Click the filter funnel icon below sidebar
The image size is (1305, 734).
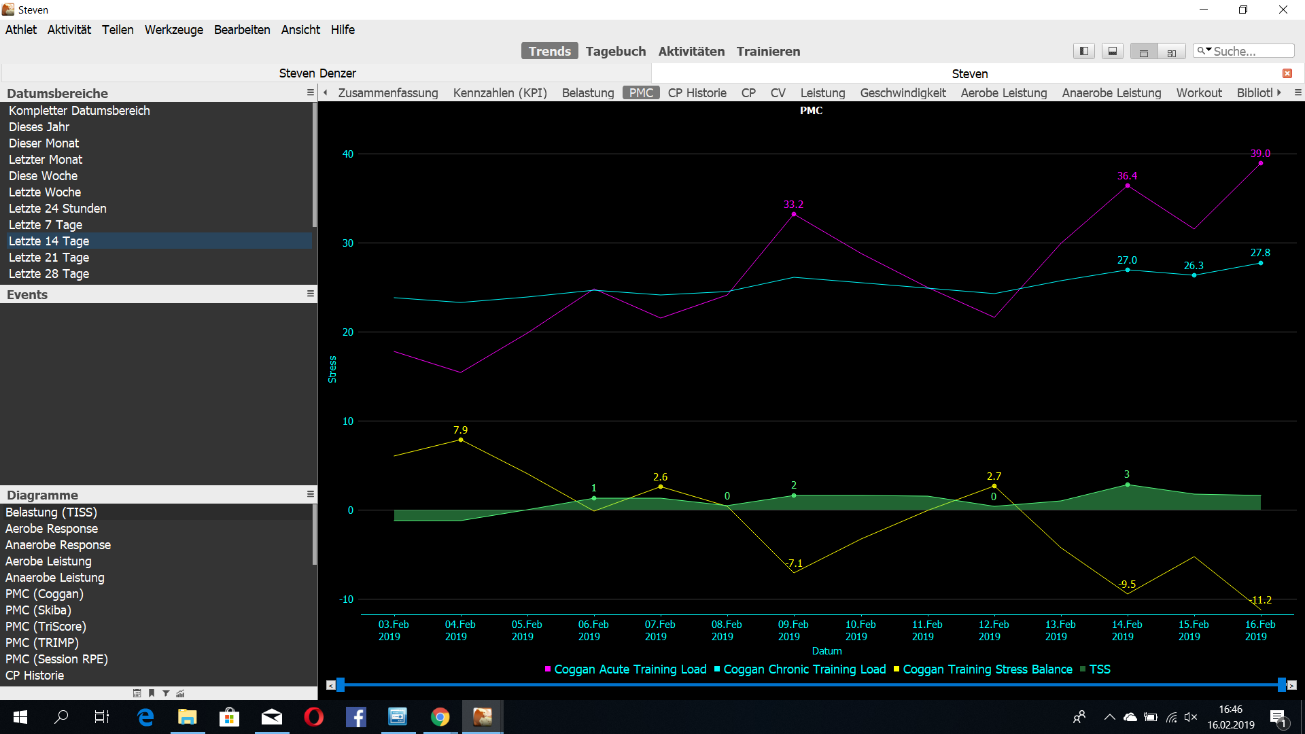click(x=166, y=693)
